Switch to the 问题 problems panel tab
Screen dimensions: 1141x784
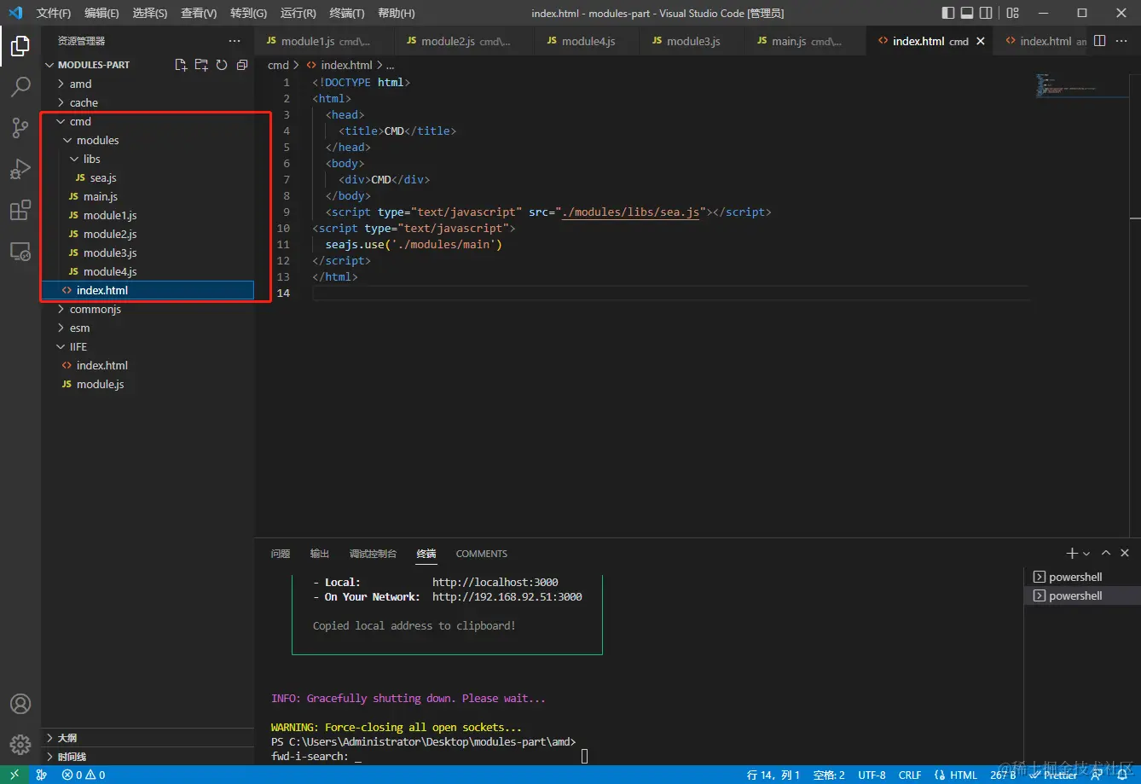click(x=281, y=554)
